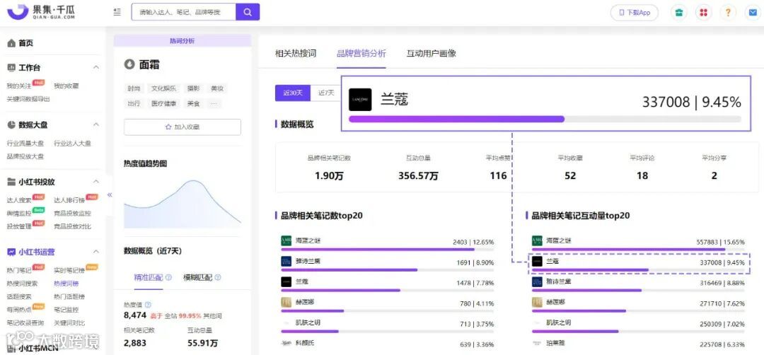Collapse the 数据大盘 section chevron
764x355 pixels.
(x=96, y=124)
